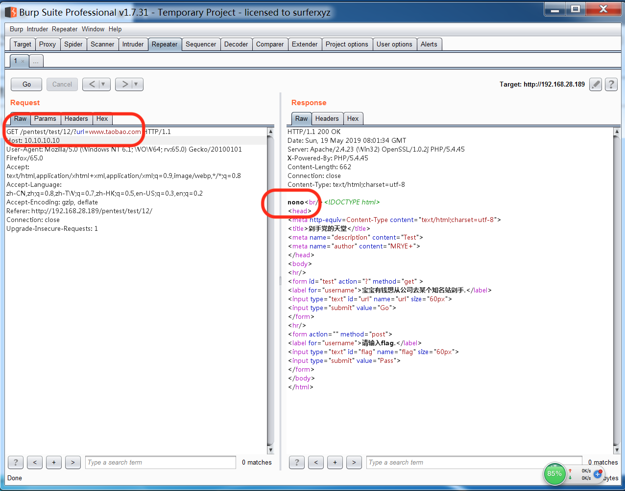This screenshot has height=491, width=625.
Task: Switch to the Intruder tab
Action: click(133, 44)
